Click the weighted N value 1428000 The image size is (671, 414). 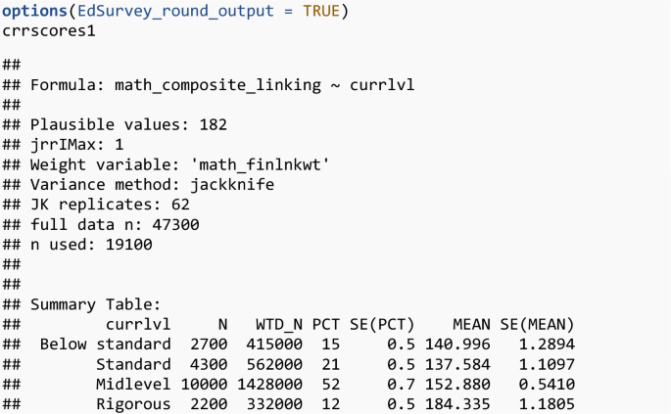pyautogui.click(x=270, y=384)
